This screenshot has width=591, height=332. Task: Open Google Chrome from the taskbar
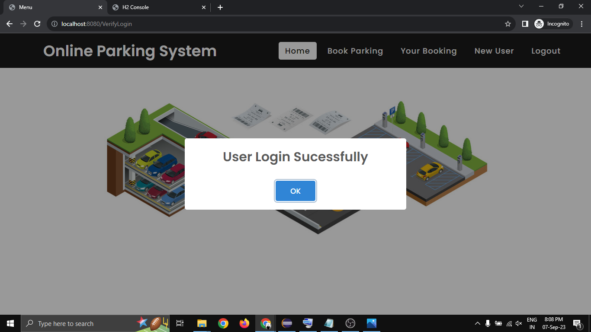point(223,323)
